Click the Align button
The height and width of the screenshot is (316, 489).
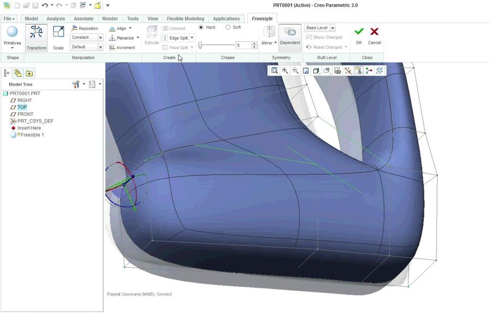118,28
